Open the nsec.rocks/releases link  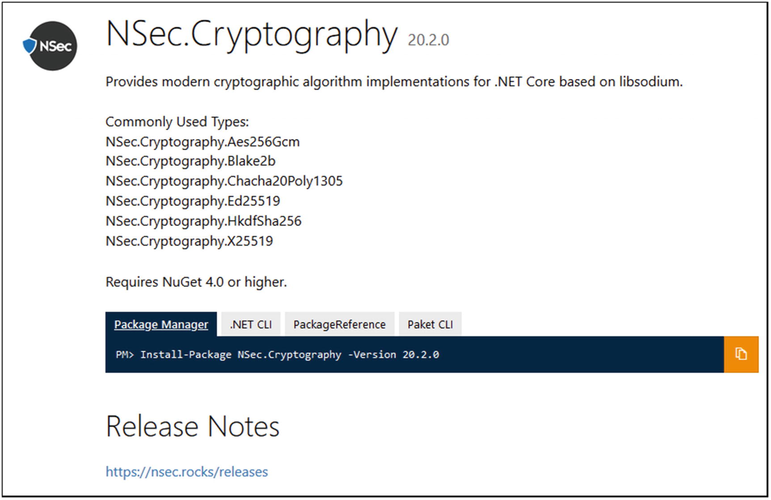point(187,472)
